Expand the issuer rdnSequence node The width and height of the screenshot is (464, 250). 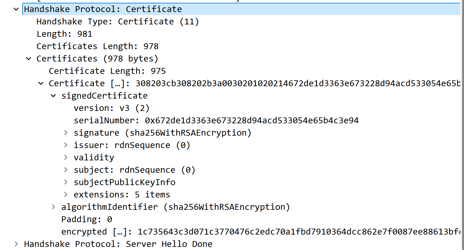pos(66,145)
